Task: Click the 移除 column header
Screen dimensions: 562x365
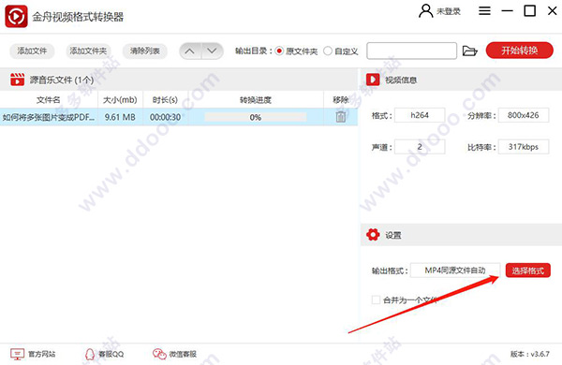Action: [341, 100]
